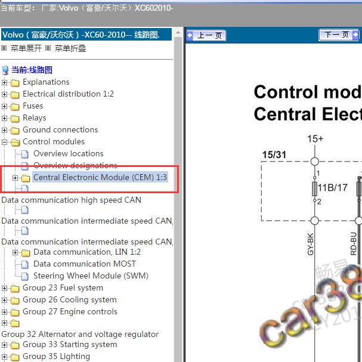Open Group 35 Lighting
This screenshot has width=362, height=362.
56,357
